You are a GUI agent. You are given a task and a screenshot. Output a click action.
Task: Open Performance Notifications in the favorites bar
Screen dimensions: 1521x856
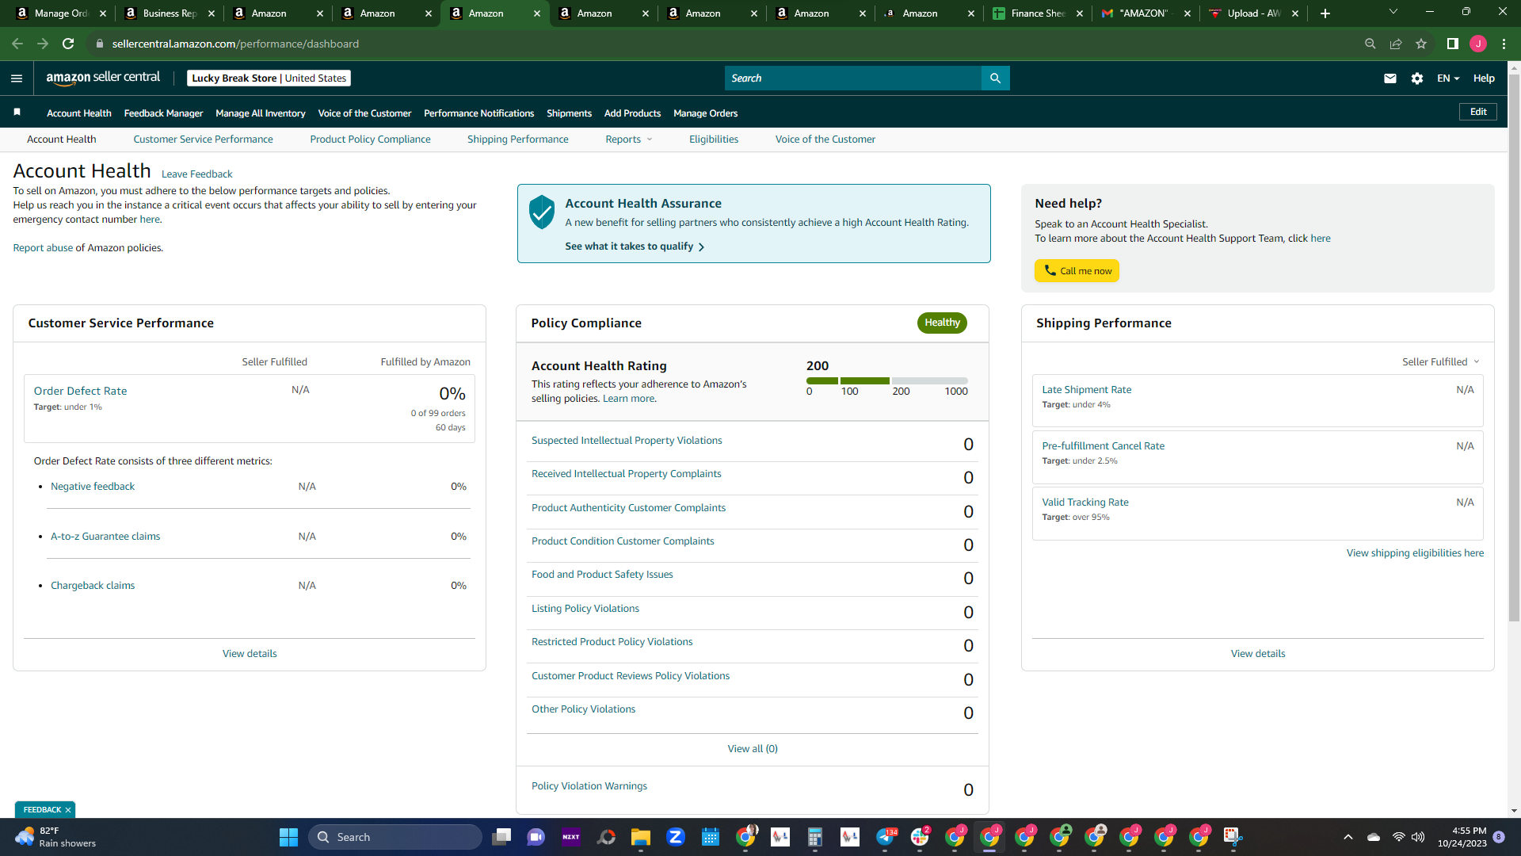coord(478,113)
